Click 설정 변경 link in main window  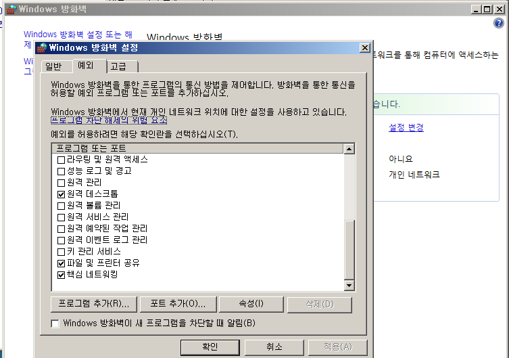pyautogui.click(x=406, y=127)
